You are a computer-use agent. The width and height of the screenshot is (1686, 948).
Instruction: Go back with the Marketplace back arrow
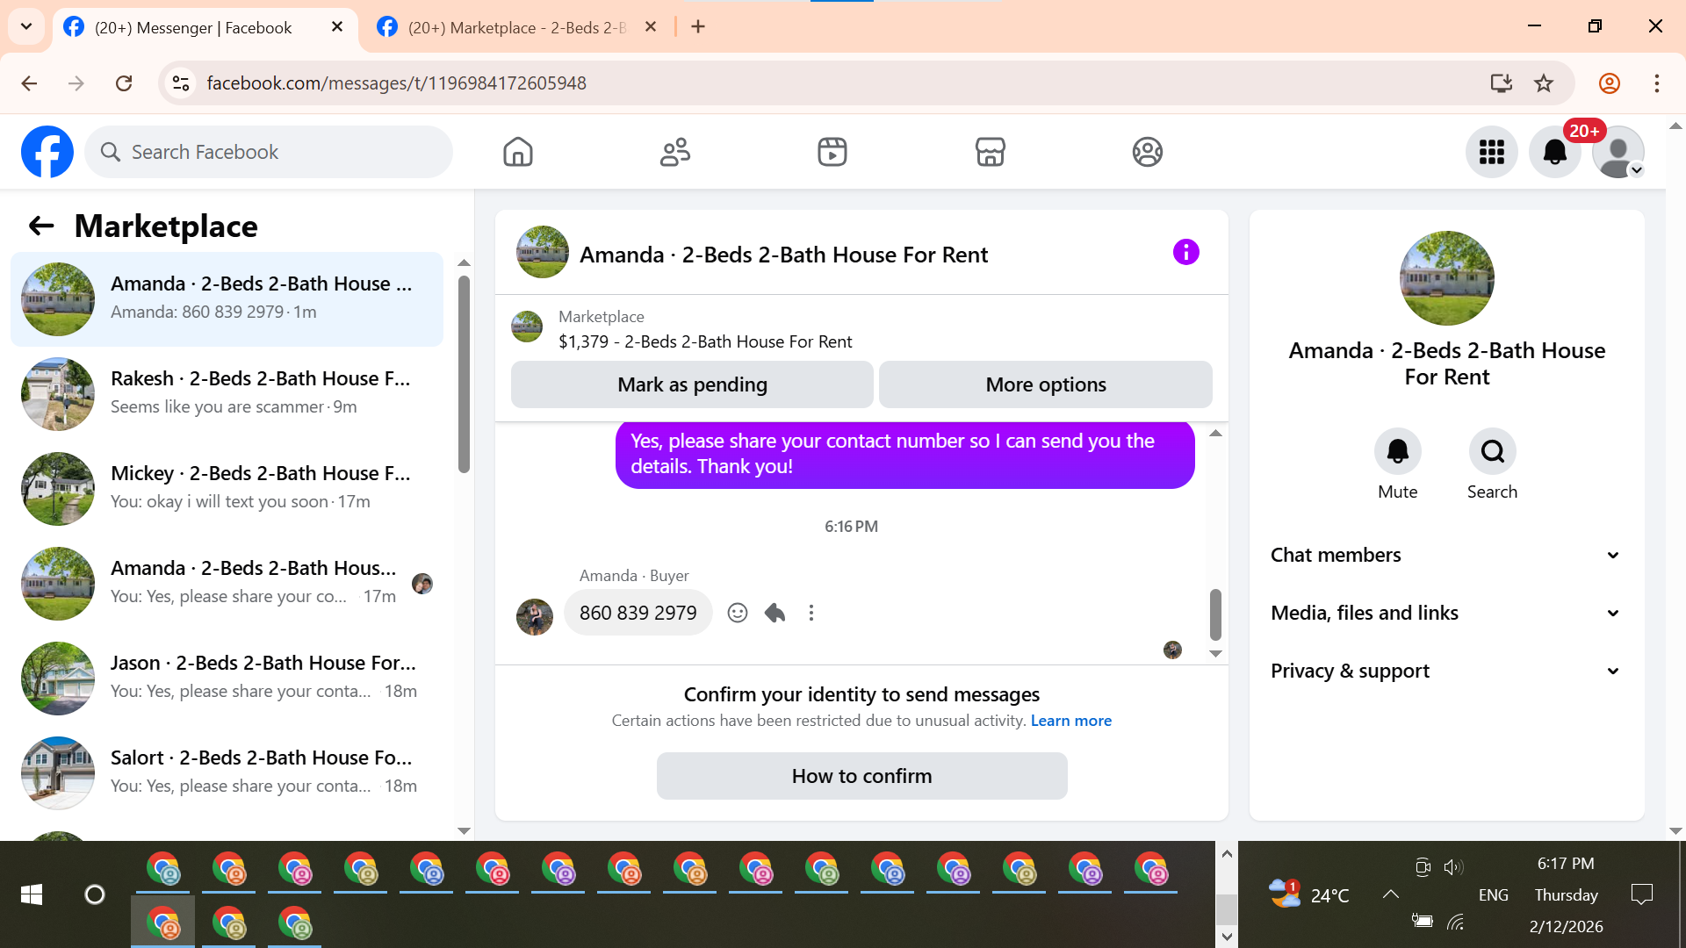(x=41, y=226)
